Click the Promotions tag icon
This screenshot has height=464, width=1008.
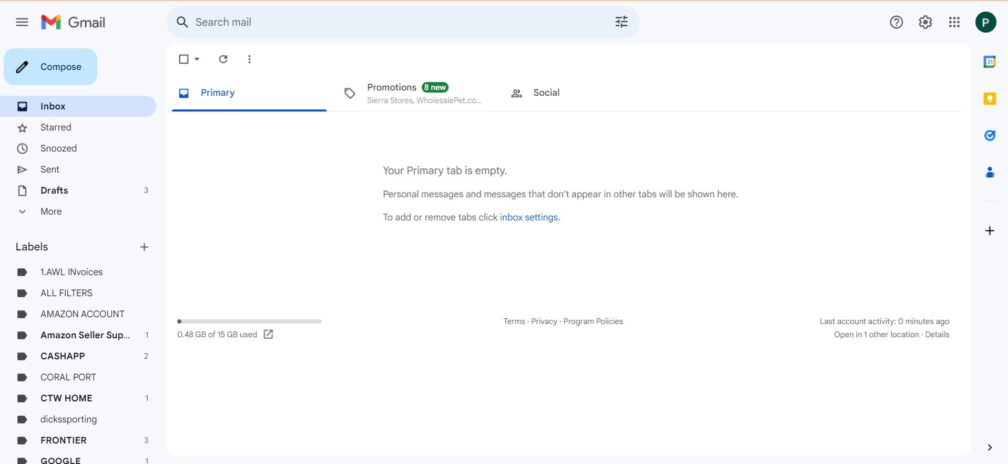click(x=350, y=93)
